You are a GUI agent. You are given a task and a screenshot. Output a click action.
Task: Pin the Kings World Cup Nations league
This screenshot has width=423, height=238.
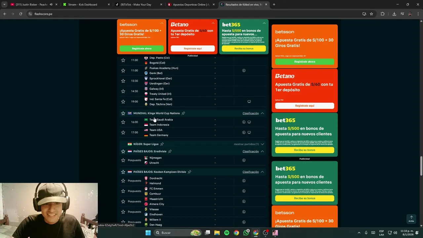tap(183, 113)
